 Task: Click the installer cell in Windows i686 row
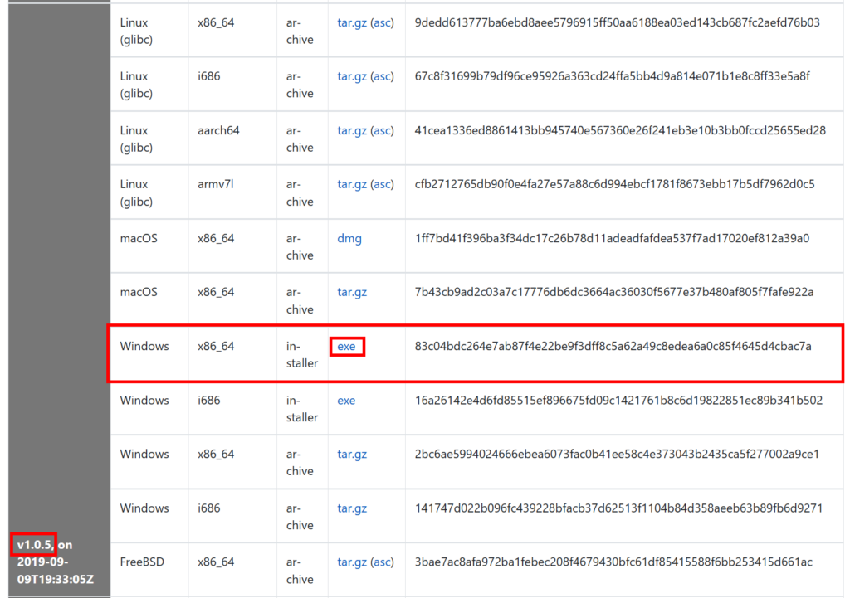click(302, 409)
